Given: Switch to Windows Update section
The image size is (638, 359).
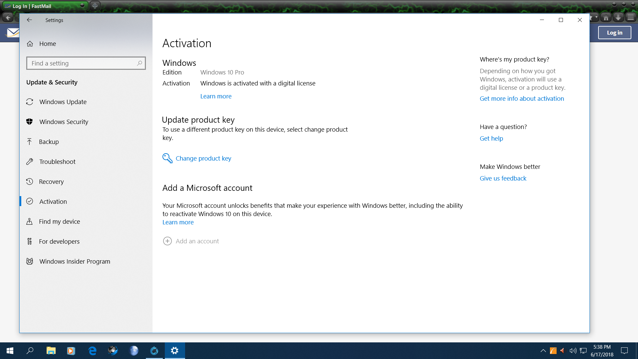Looking at the screenshot, I should click(63, 102).
